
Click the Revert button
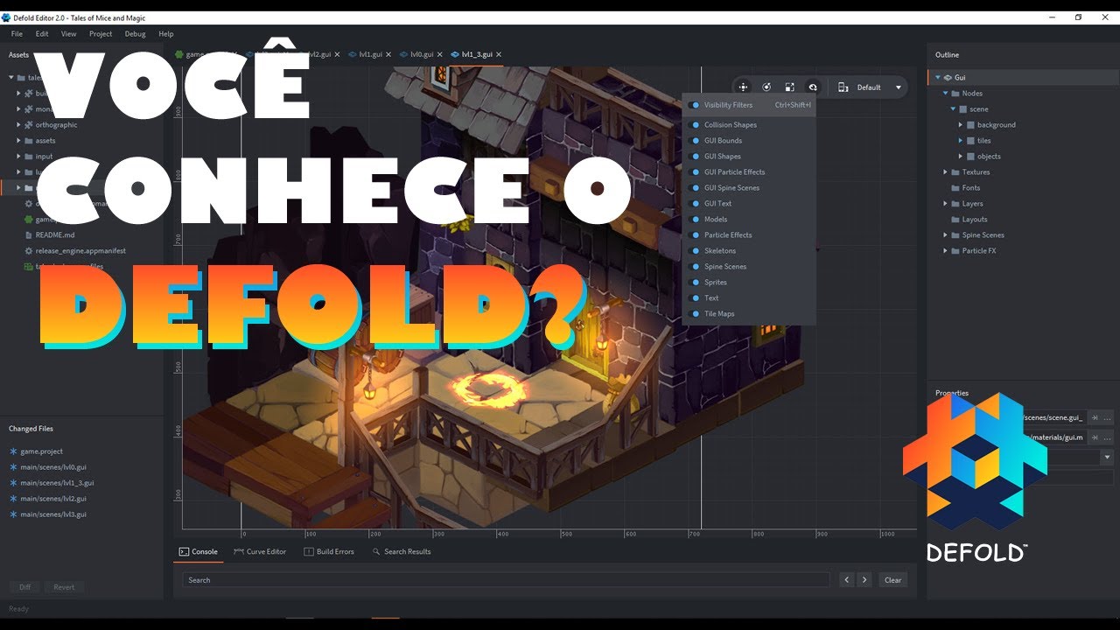pos(64,587)
